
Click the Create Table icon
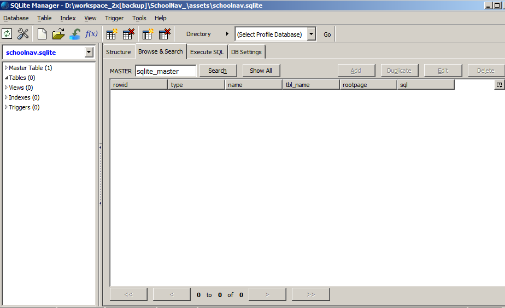coord(111,34)
